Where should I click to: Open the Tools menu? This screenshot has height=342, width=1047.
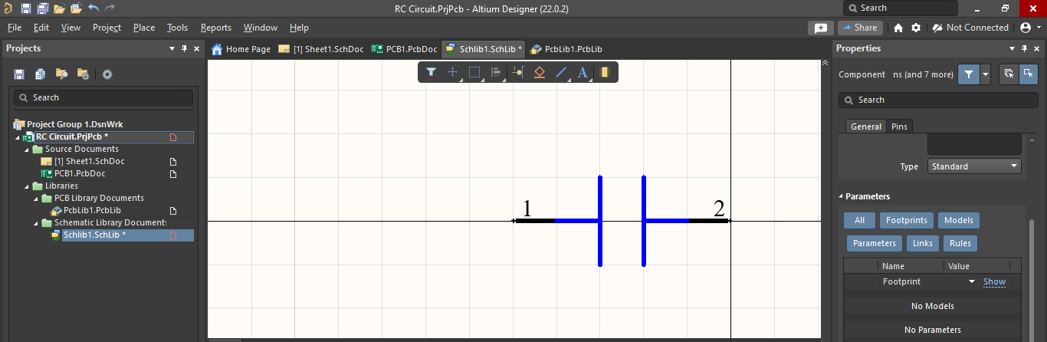177,28
